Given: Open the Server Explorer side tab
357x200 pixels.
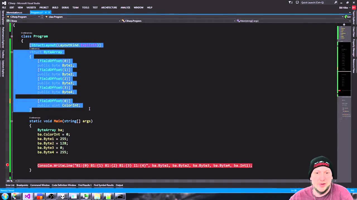Looking at the screenshot, I should (x=3, y=18).
